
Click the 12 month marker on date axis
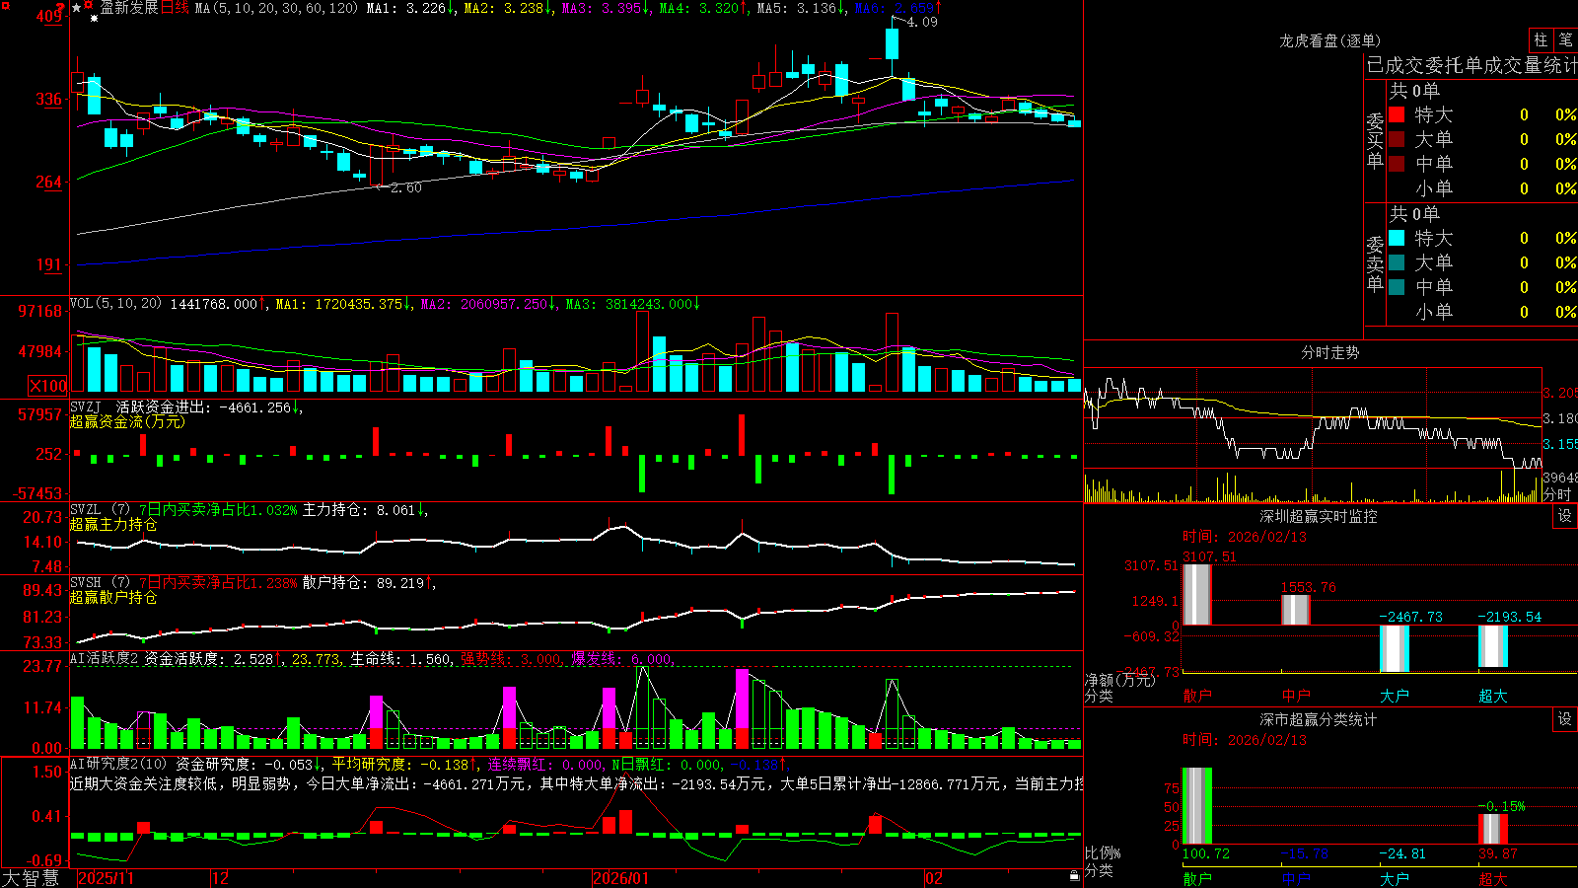click(220, 878)
